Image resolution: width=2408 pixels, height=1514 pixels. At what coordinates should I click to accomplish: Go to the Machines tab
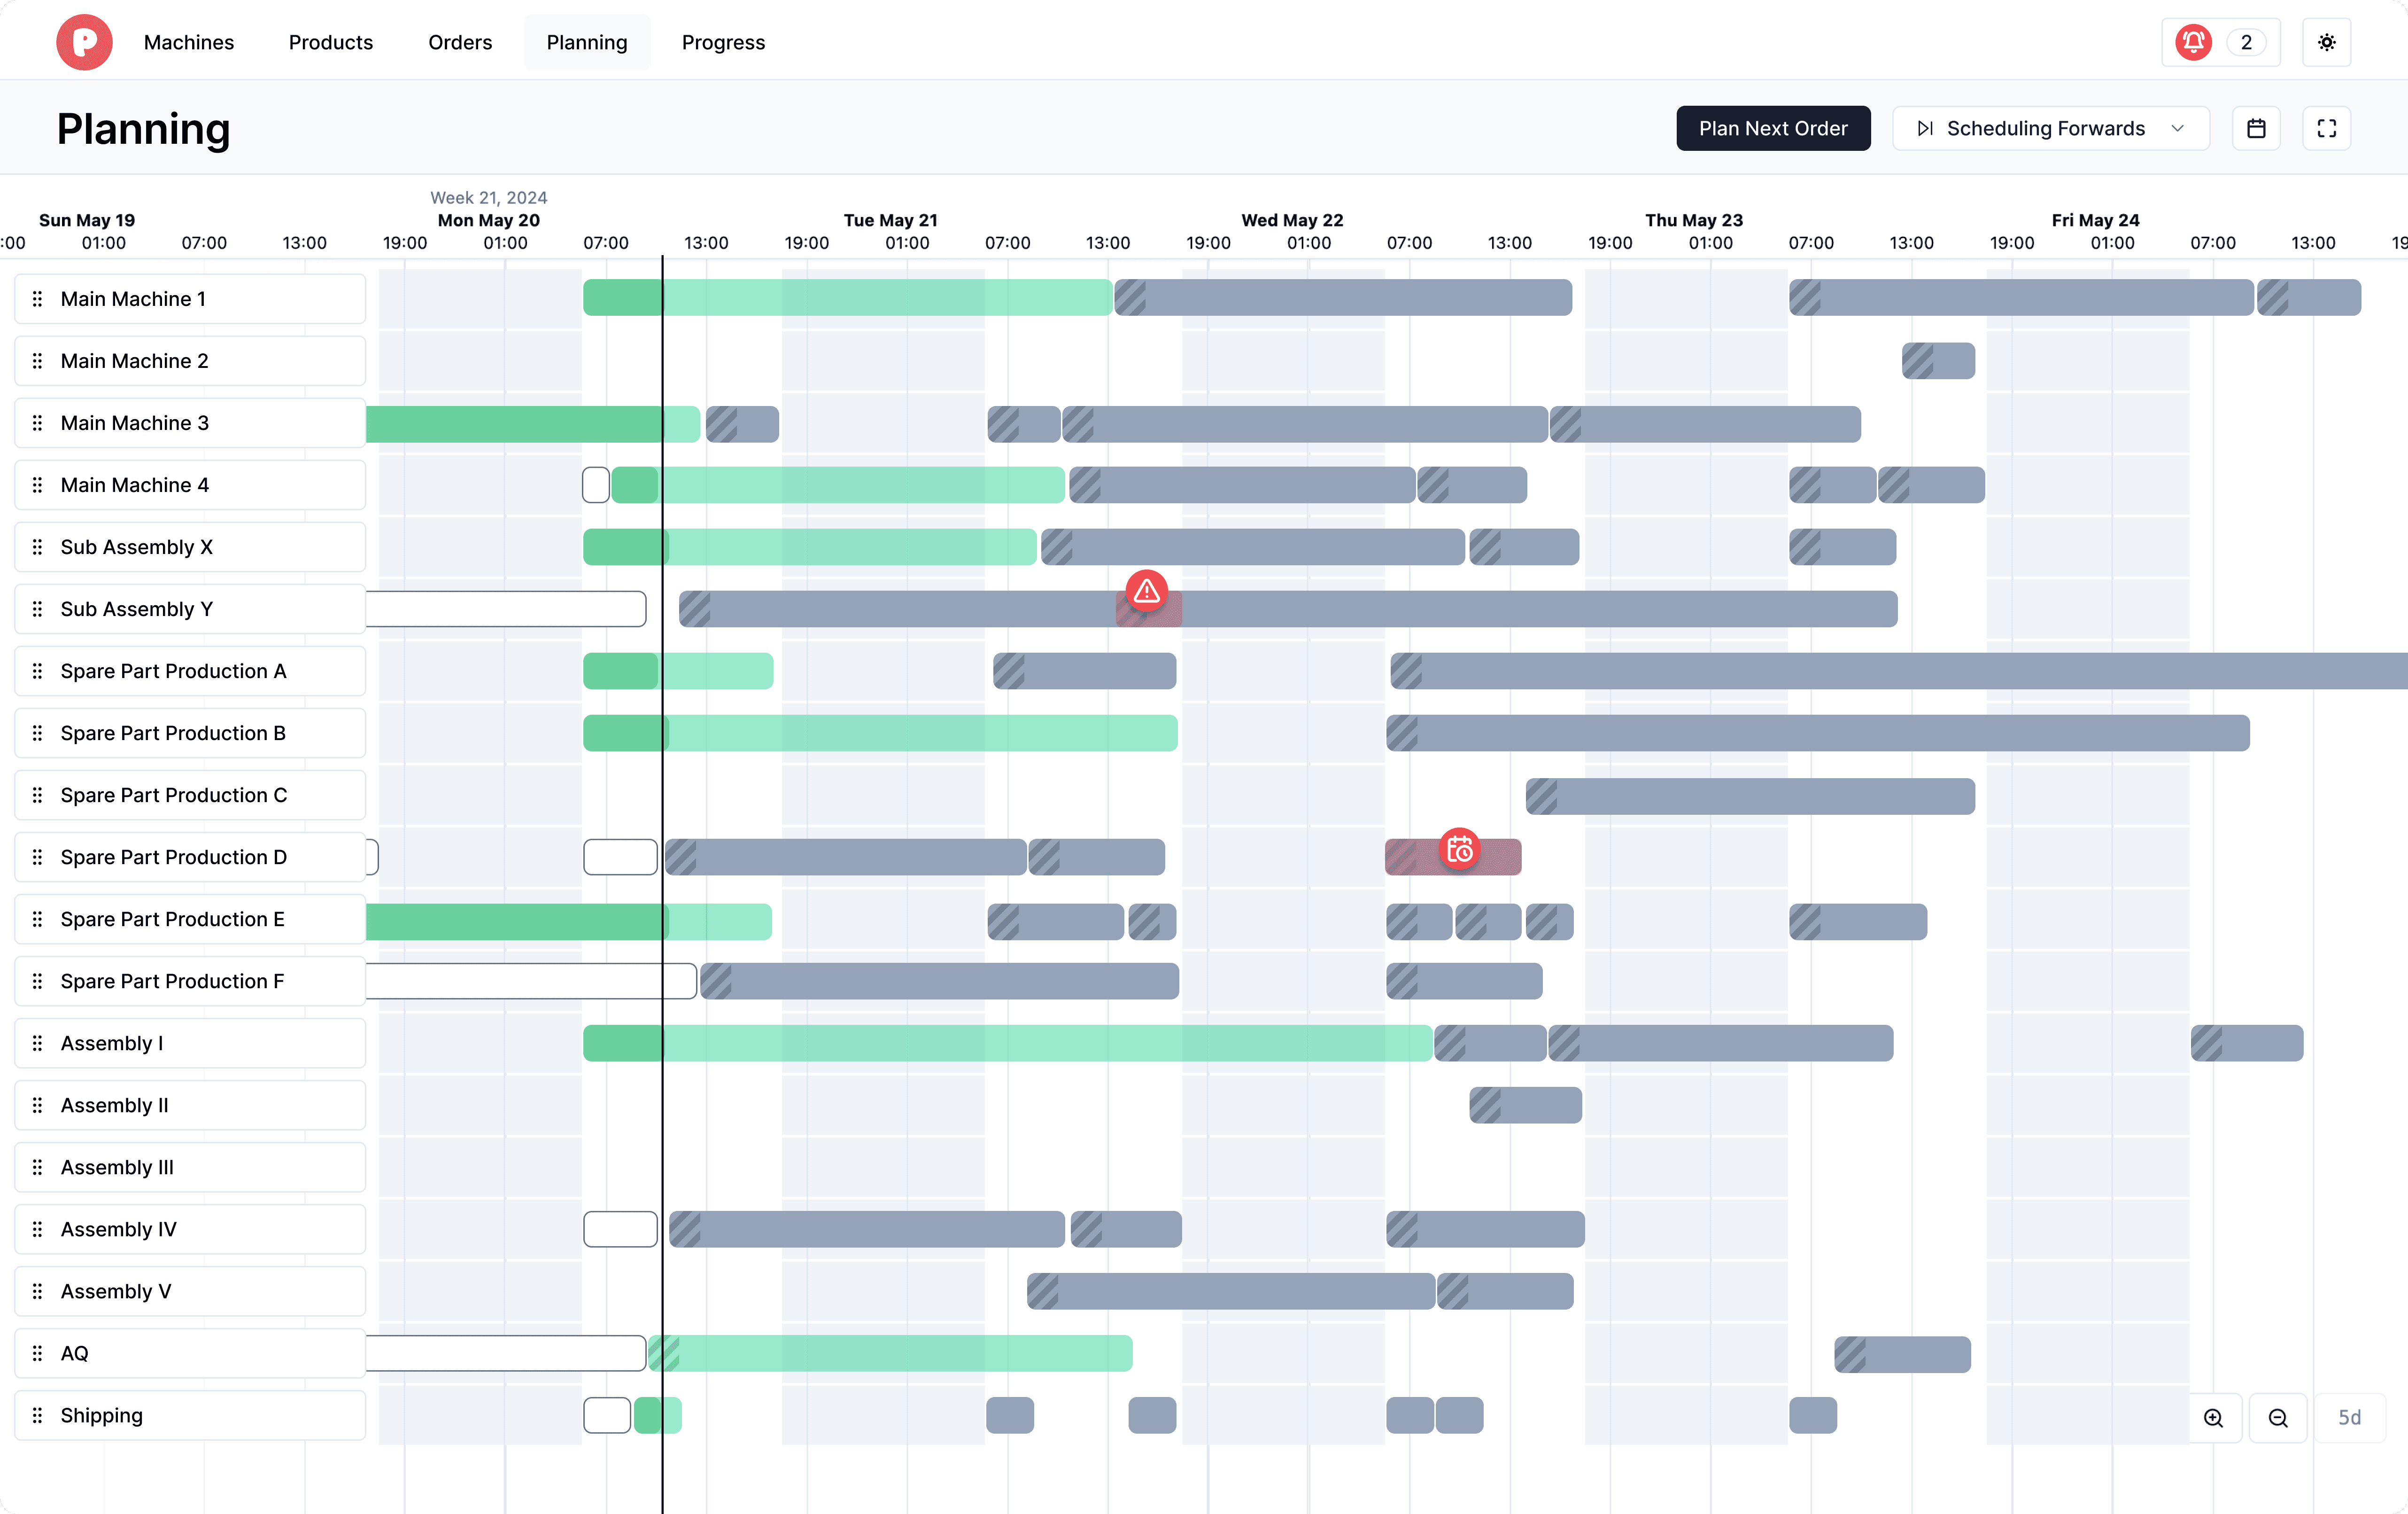pyautogui.click(x=189, y=42)
